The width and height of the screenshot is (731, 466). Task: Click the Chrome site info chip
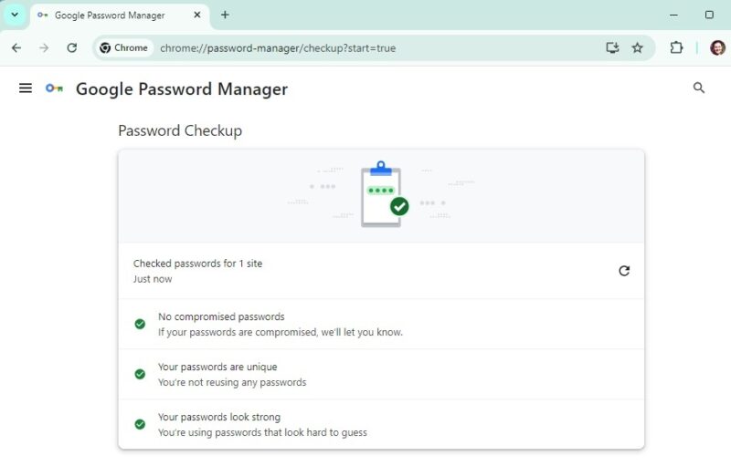pos(124,48)
